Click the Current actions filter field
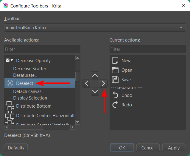 click(147, 49)
